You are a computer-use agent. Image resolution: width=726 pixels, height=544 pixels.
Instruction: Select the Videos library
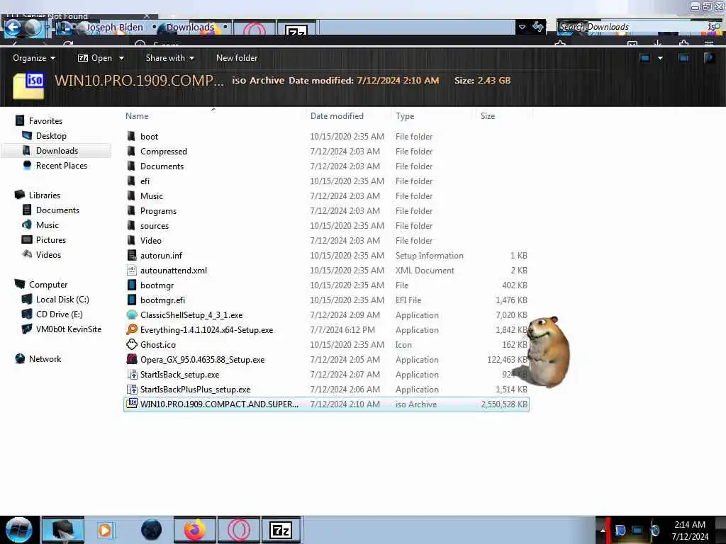click(48, 255)
